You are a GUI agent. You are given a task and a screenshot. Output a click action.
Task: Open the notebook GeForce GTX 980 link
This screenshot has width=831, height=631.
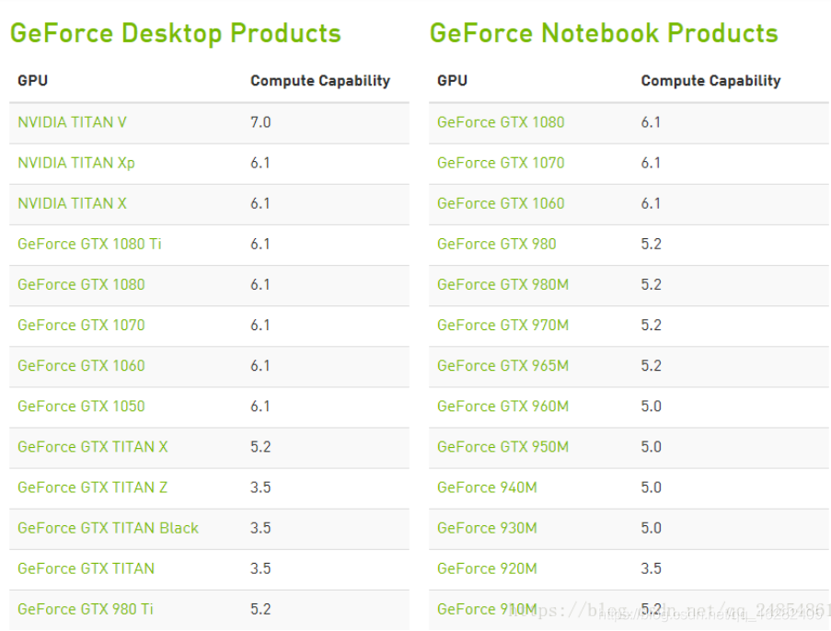[x=497, y=245]
